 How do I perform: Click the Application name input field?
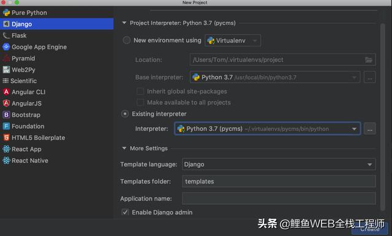(279, 199)
